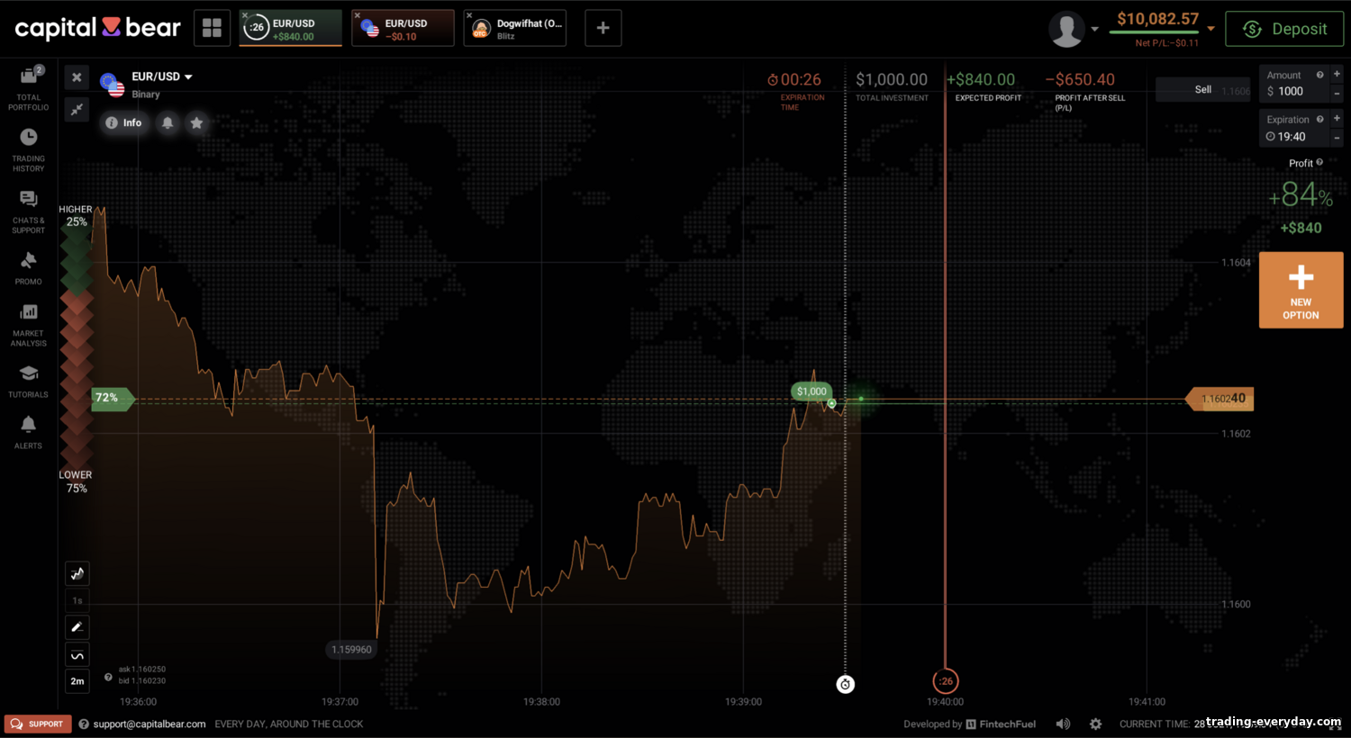Image resolution: width=1351 pixels, height=738 pixels.
Task: Toggle favorite star for EUR/USD
Action: click(196, 122)
